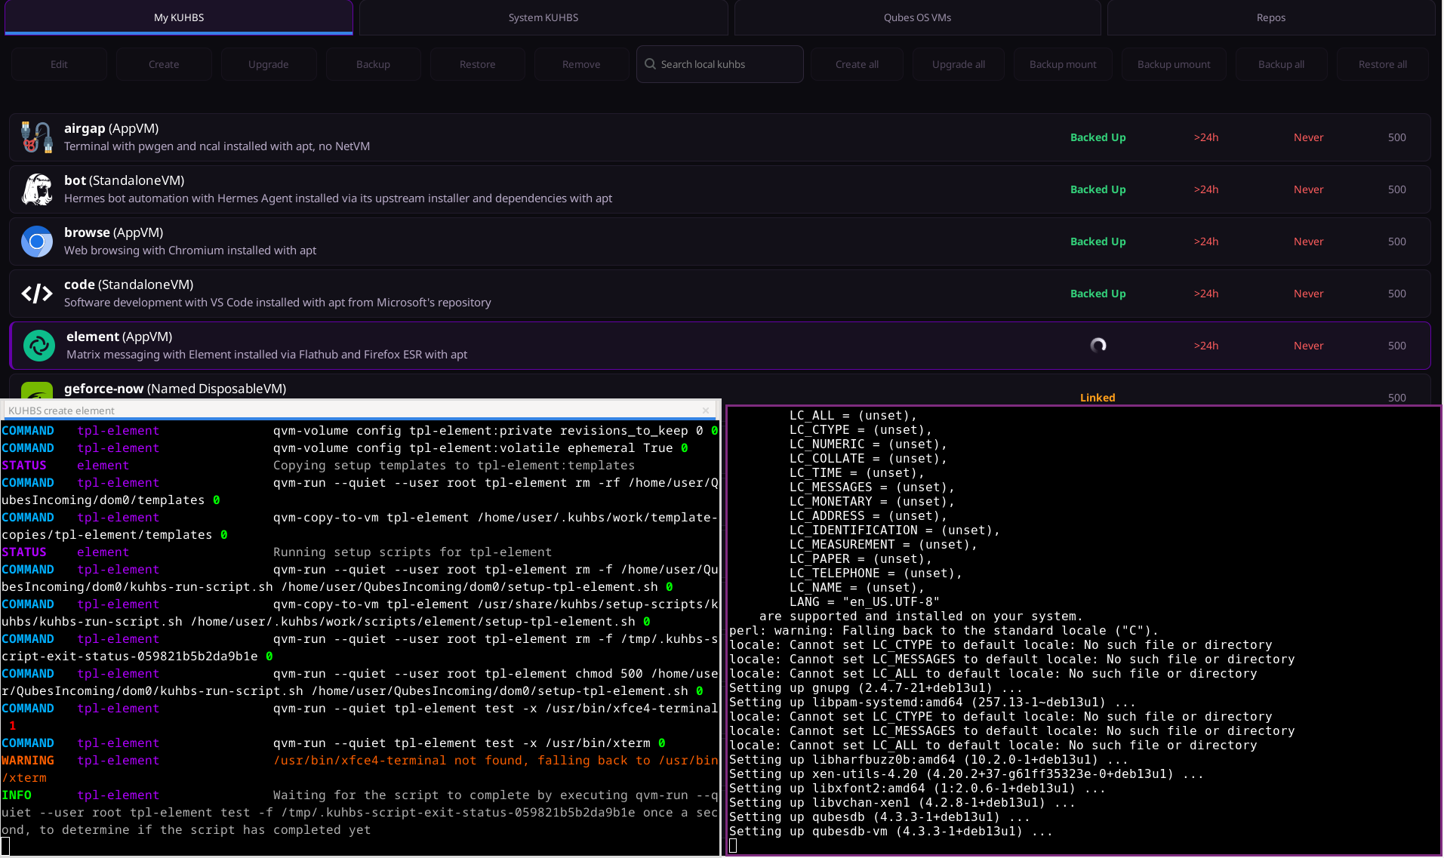Open the System KUHBS tab

pos(543,17)
